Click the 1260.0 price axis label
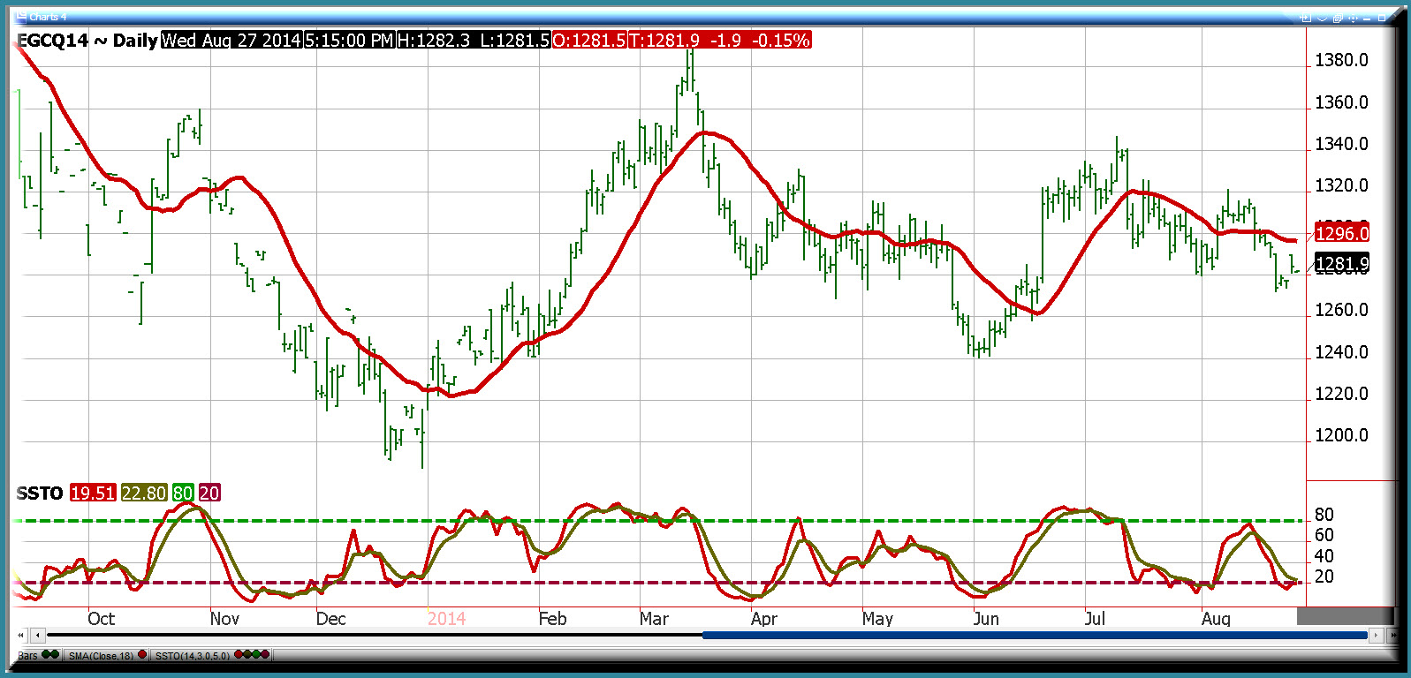The height and width of the screenshot is (678, 1411). (1341, 310)
